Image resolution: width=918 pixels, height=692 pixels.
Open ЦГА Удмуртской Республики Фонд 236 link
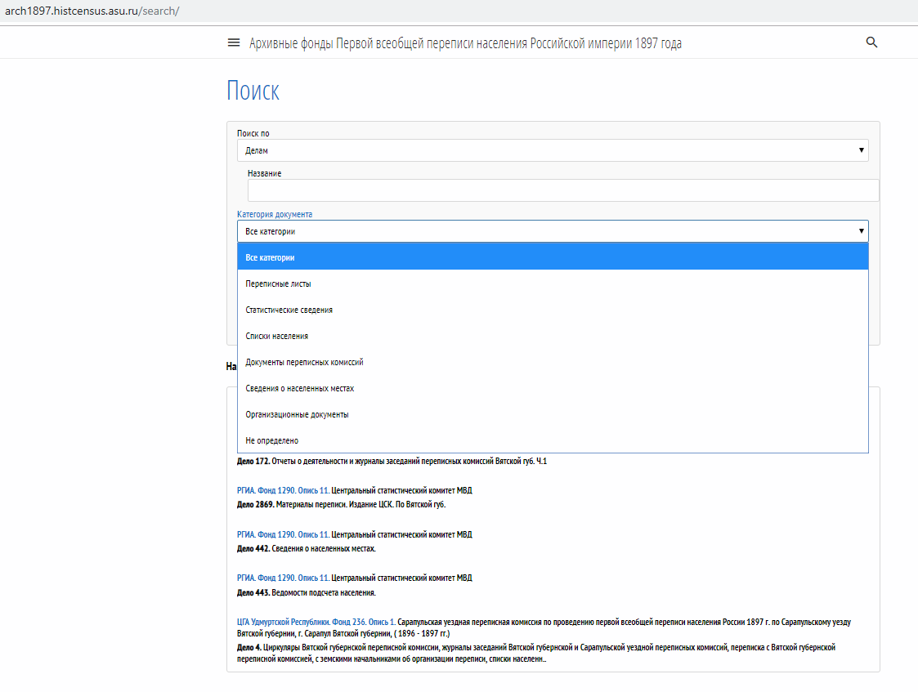point(316,622)
